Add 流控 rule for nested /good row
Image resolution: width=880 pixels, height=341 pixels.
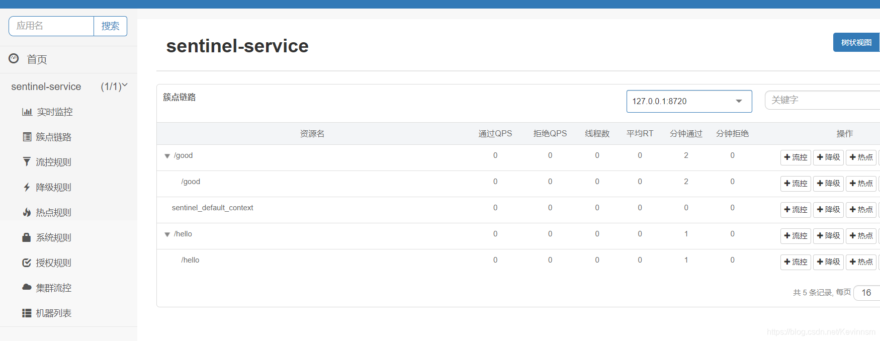(796, 184)
